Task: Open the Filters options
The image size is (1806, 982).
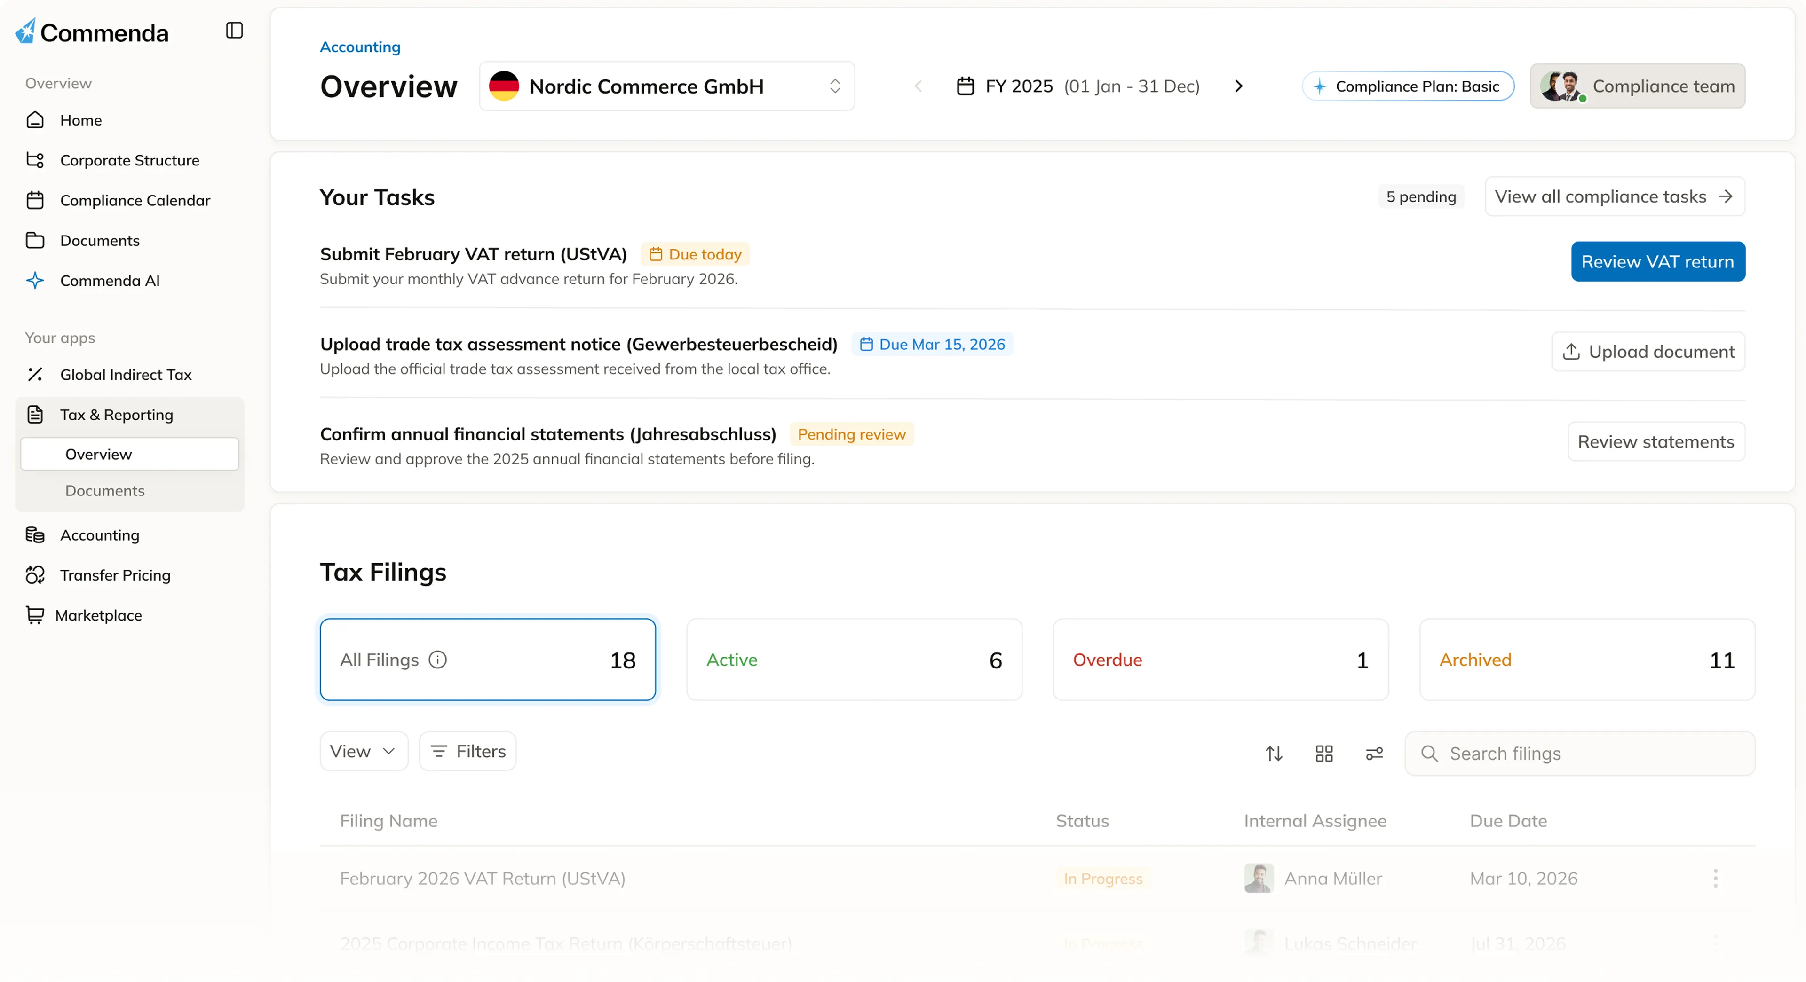Action: point(467,751)
